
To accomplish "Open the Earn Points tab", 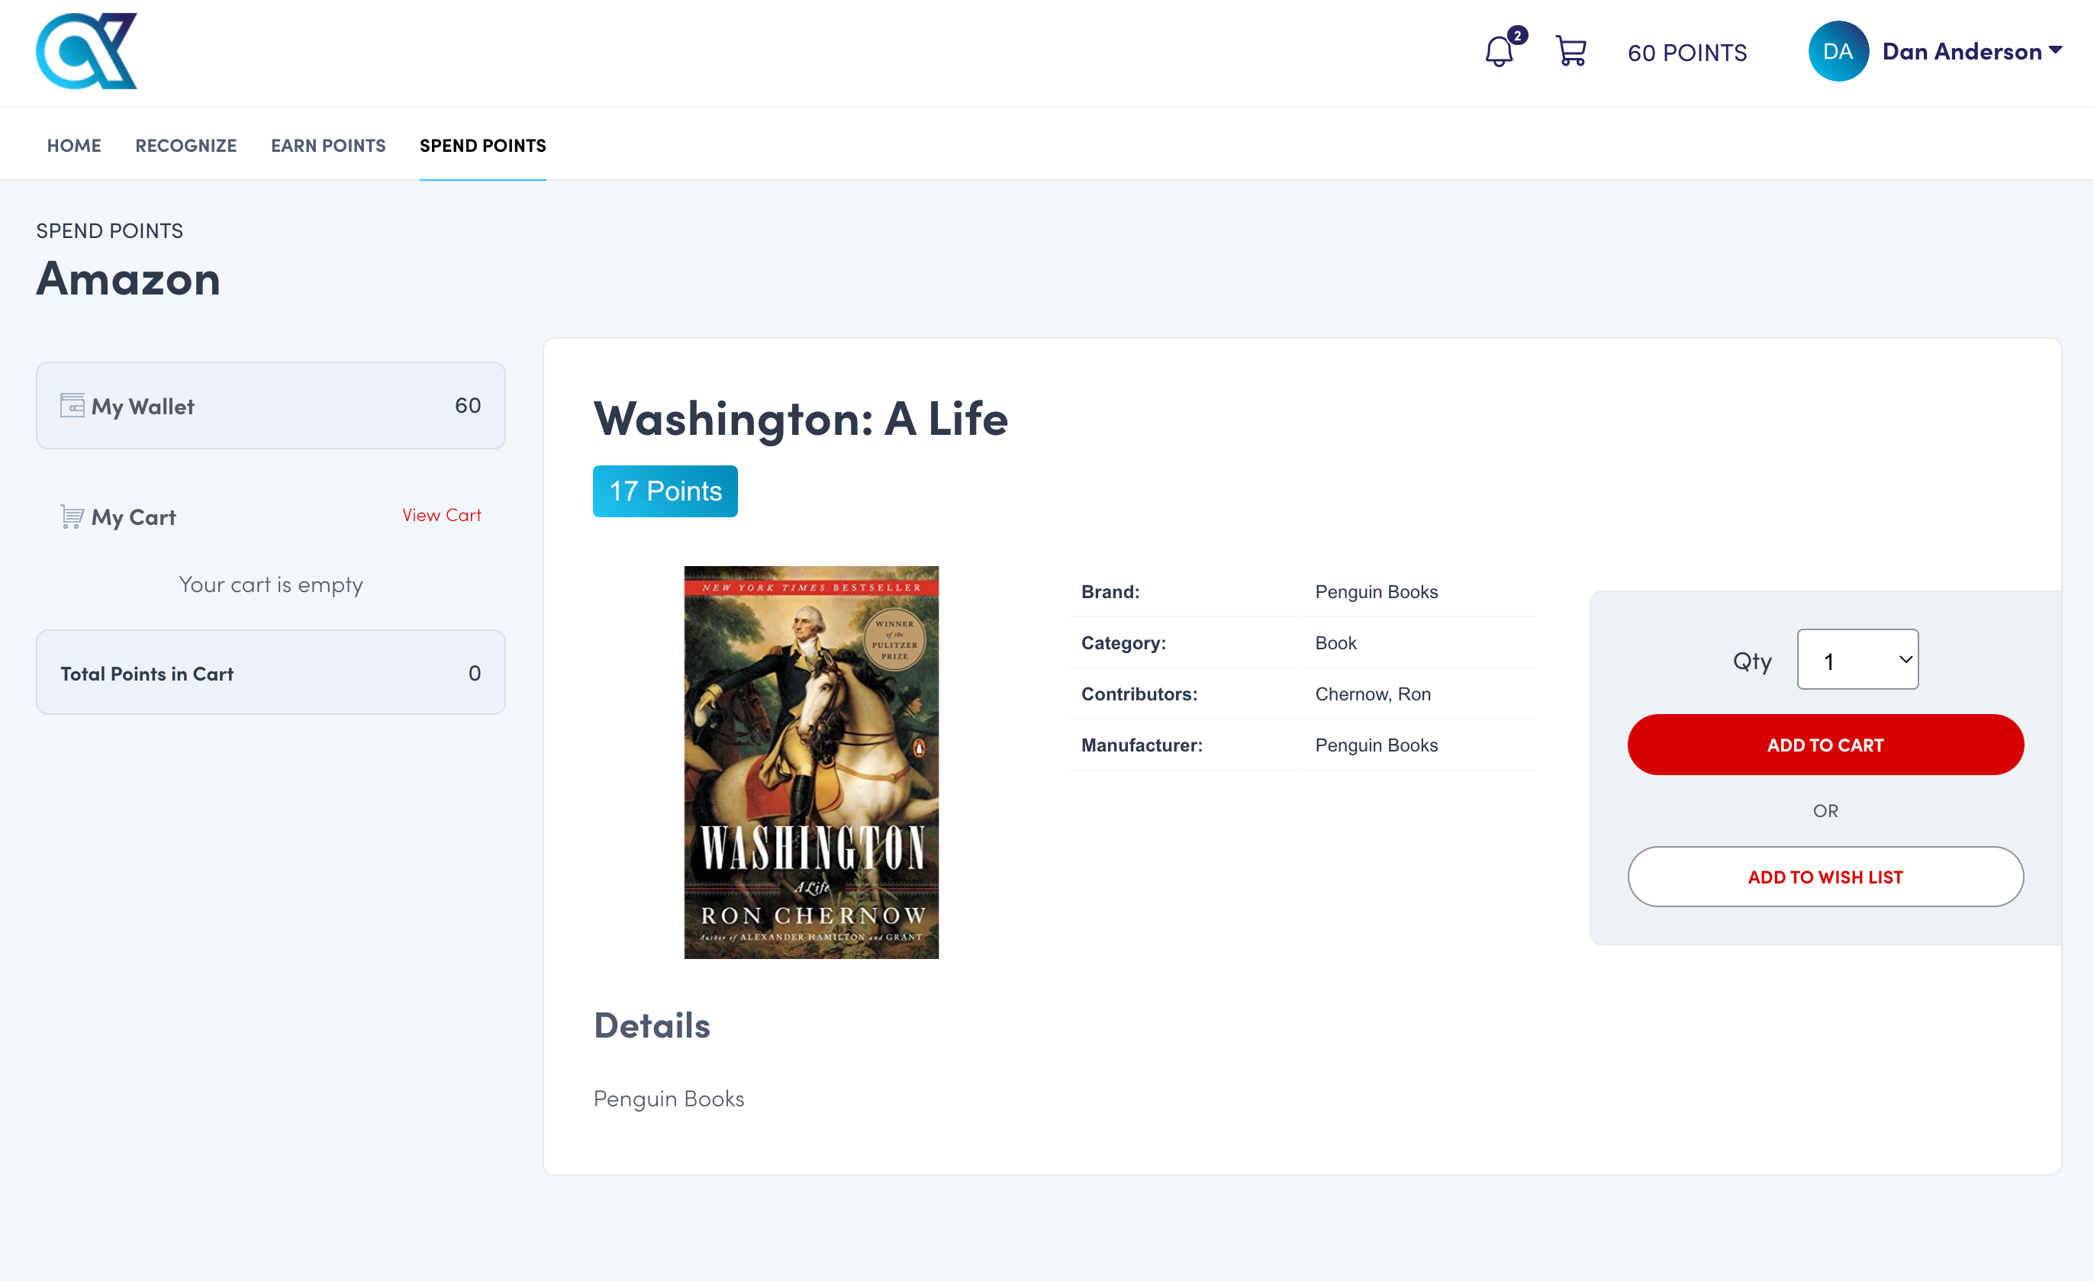I will [328, 145].
